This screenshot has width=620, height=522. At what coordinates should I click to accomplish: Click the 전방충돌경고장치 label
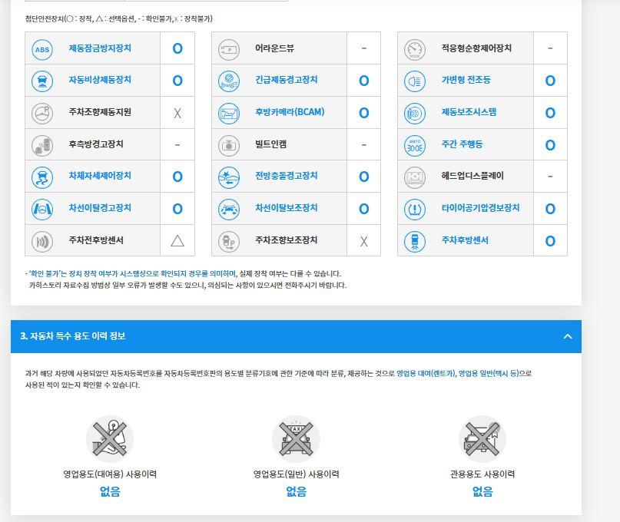point(286,176)
